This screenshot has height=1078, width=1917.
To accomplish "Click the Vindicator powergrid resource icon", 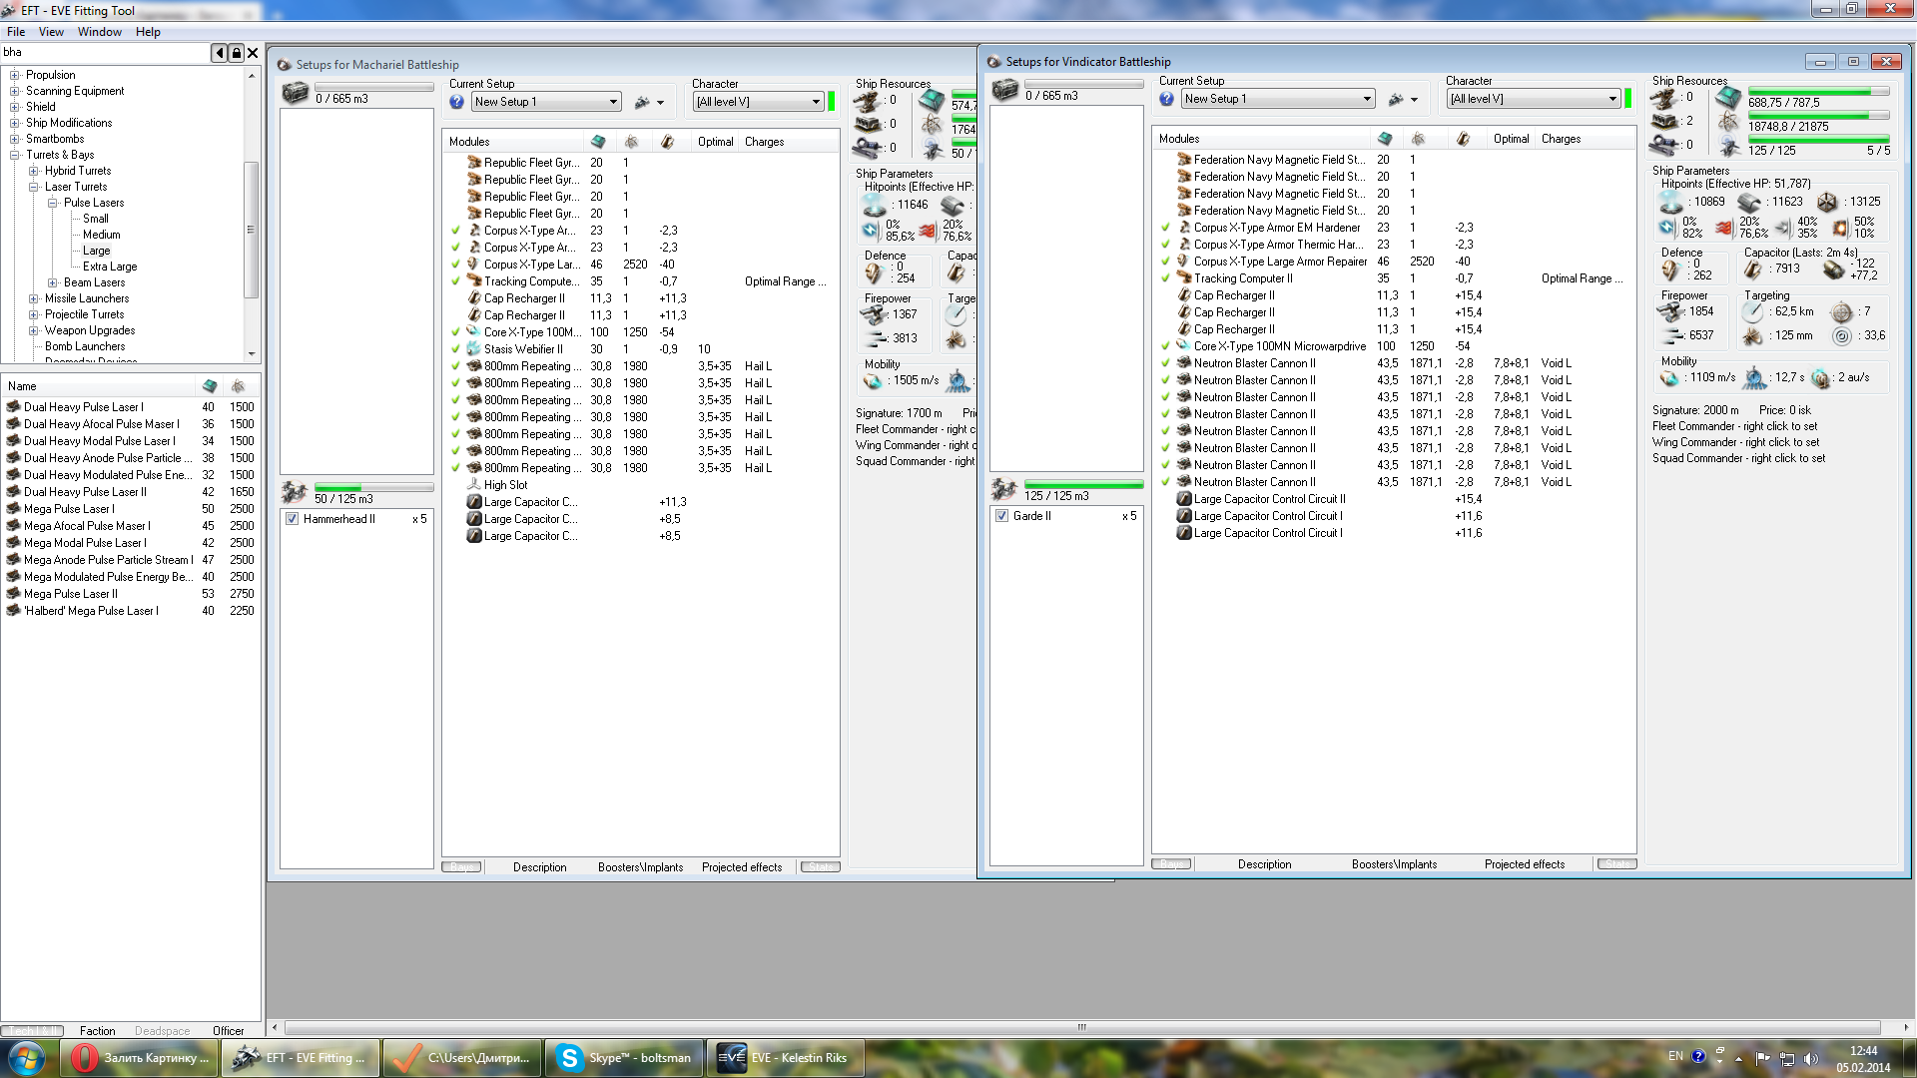I will (x=1728, y=123).
